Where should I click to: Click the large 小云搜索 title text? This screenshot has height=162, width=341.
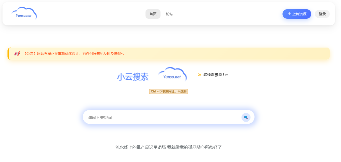(132, 77)
